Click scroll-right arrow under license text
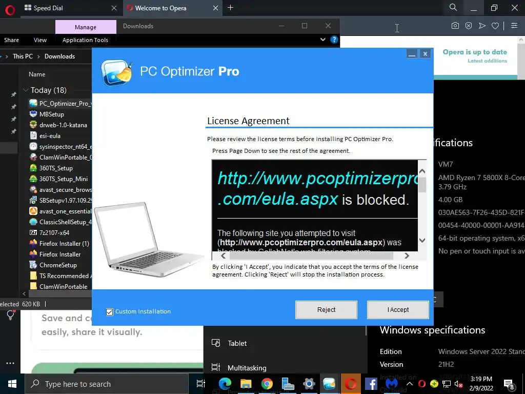 pyautogui.click(x=407, y=255)
